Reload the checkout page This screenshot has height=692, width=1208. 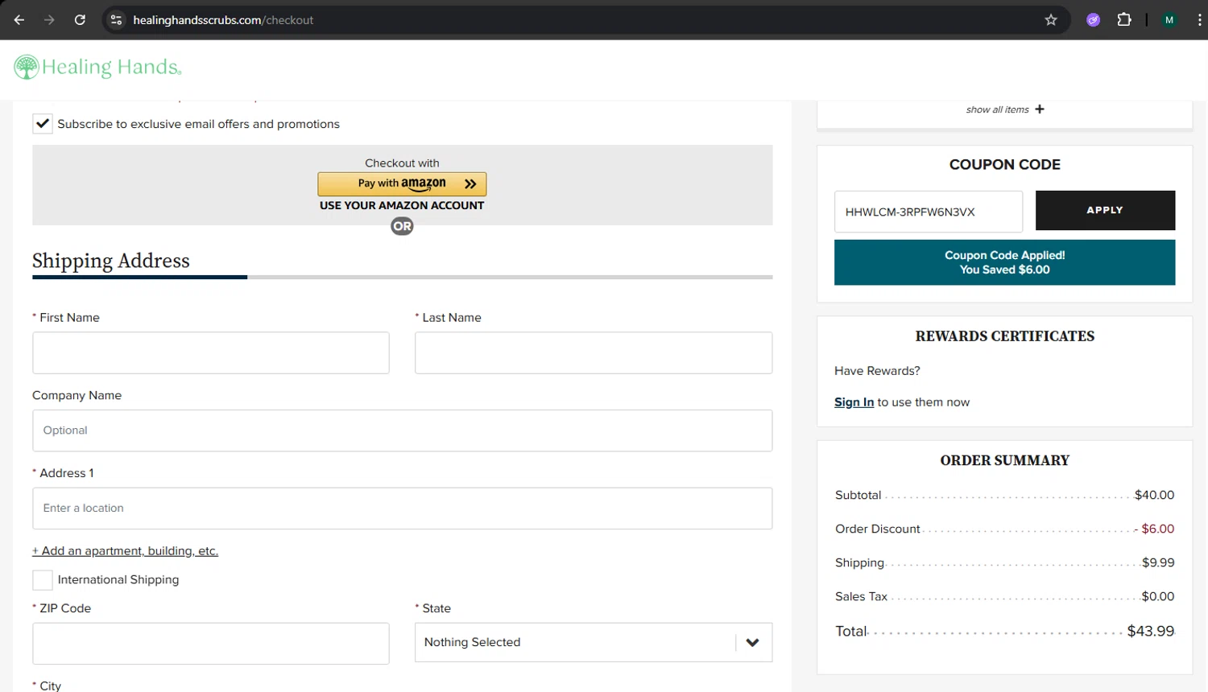click(x=80, y=20)
